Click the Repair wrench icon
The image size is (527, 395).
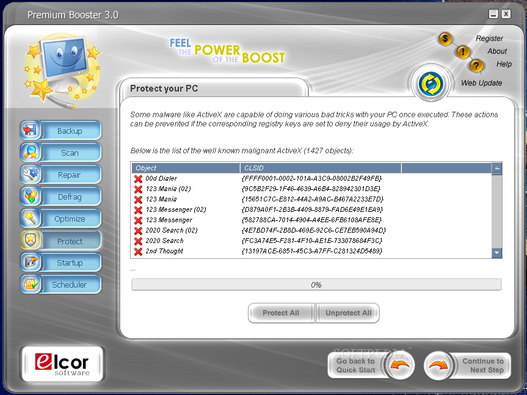click(x=31, y=175)
